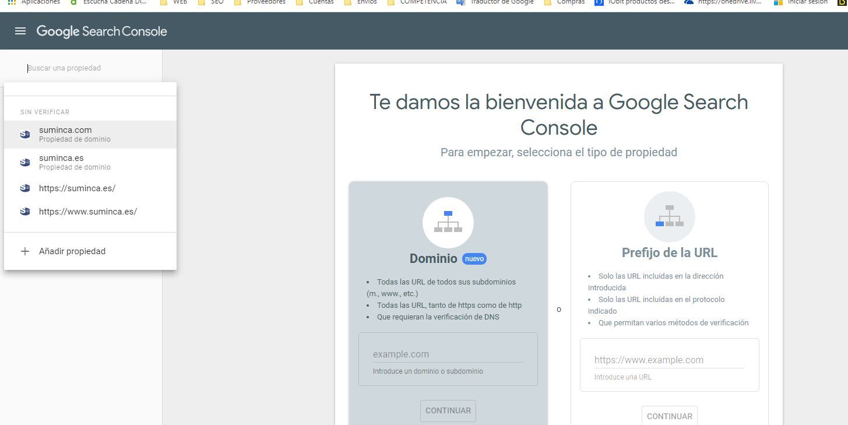
Task: Click the example.com domain input field
Action: (448, 354)
